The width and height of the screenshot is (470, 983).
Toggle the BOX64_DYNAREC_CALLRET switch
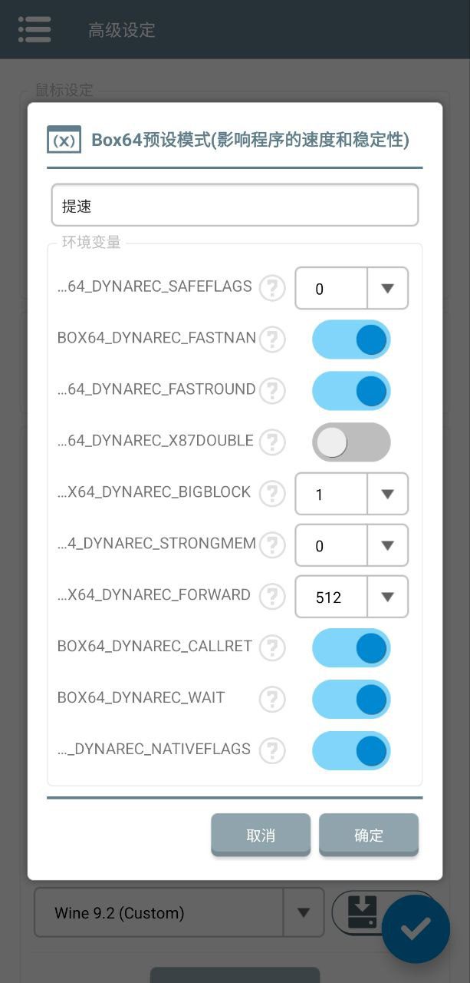point(351,648)
